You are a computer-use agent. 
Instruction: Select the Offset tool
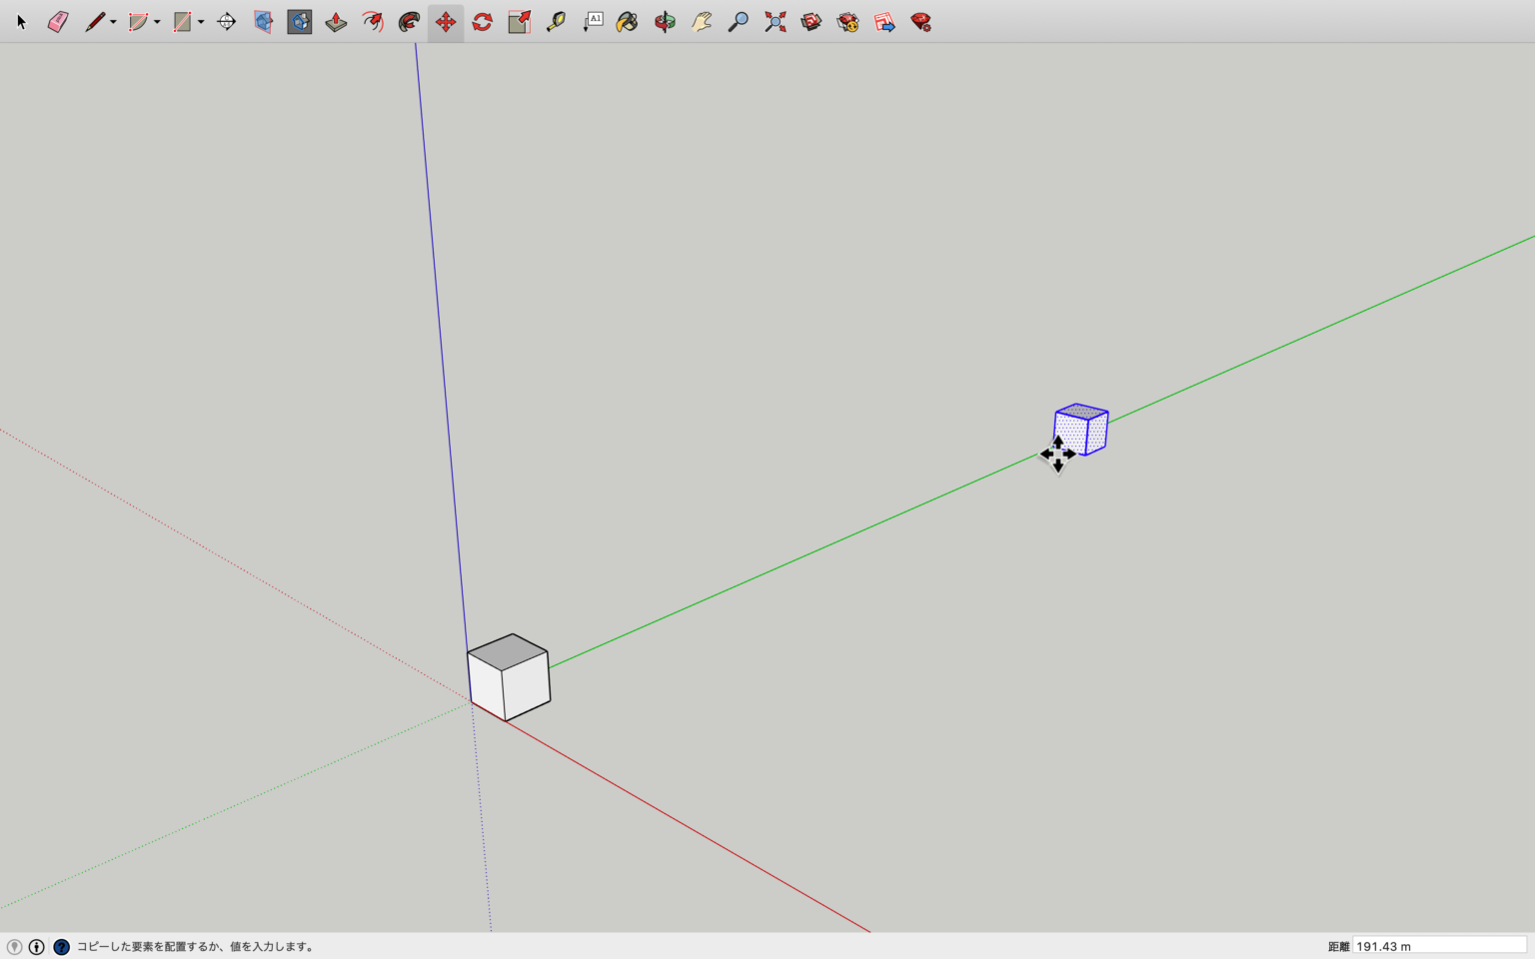pos(409,22)
